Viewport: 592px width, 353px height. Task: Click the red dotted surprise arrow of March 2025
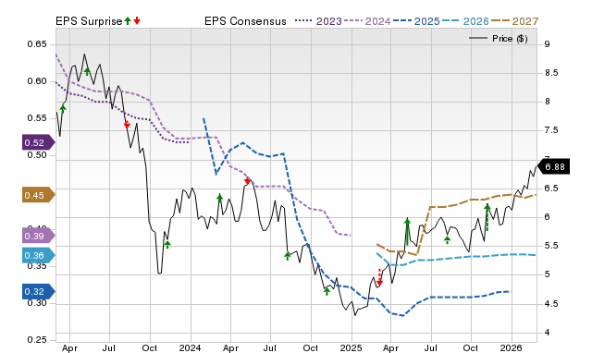tap(380, 277)
